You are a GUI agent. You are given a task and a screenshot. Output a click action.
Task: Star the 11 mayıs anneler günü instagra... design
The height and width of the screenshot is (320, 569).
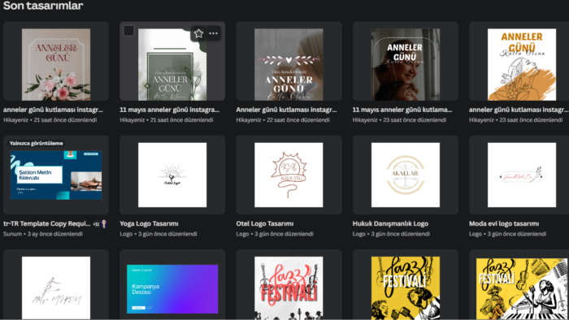(198, 33)
